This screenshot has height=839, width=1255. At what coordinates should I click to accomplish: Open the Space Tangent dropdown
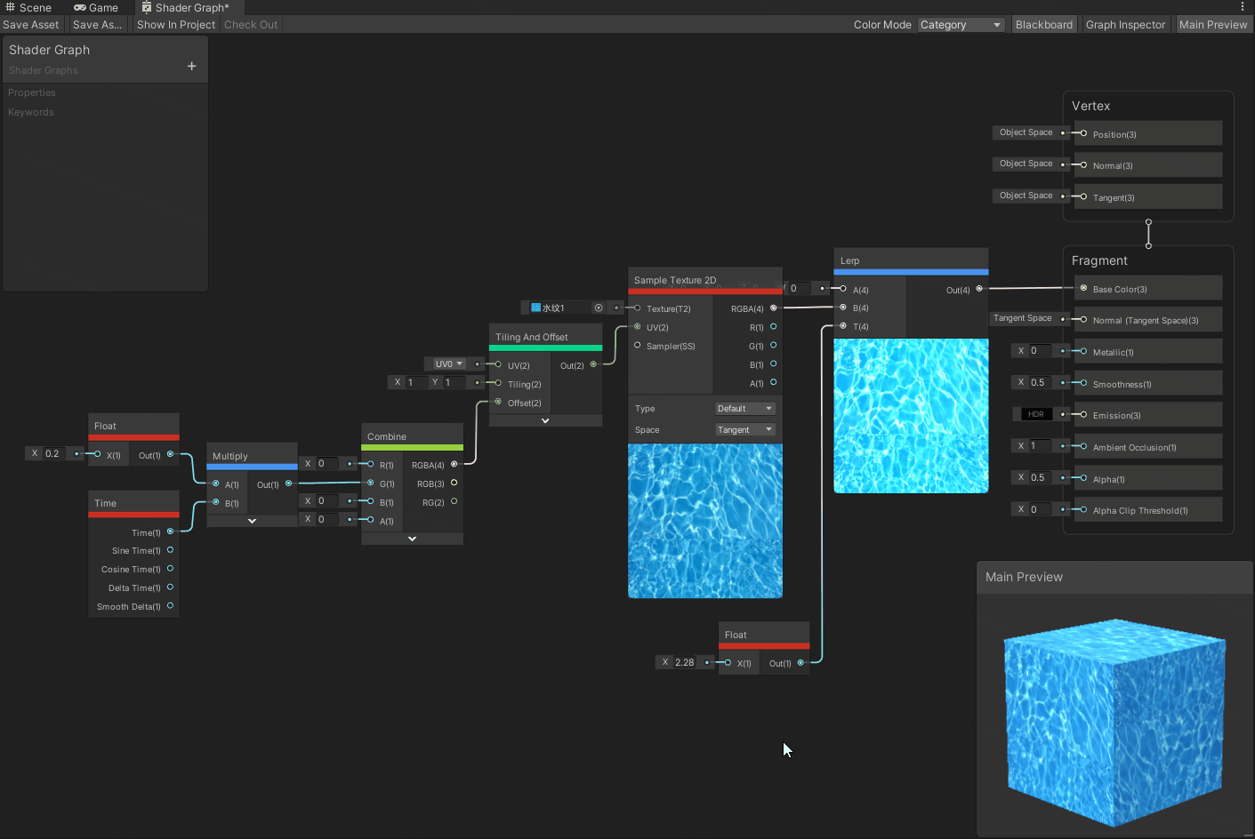pyautogui.click(x=745, y=430)
